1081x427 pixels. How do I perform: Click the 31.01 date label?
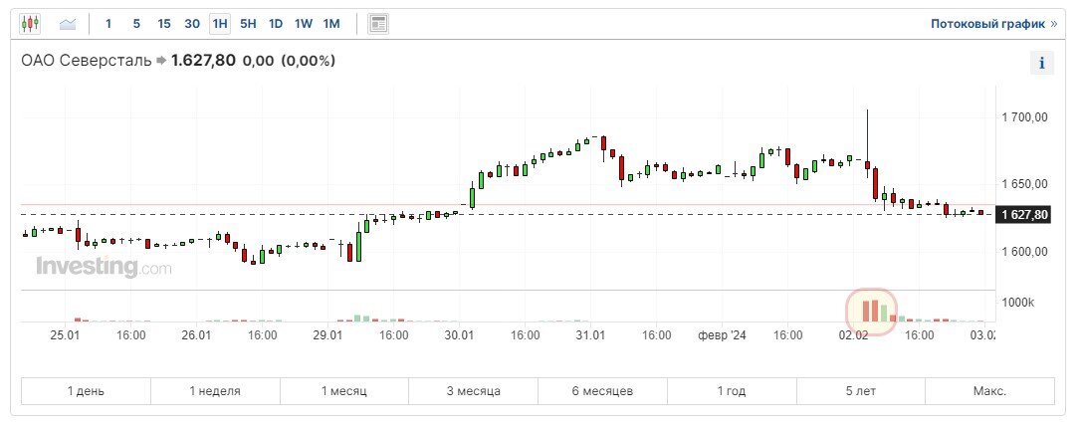click(x=591, y=335)
